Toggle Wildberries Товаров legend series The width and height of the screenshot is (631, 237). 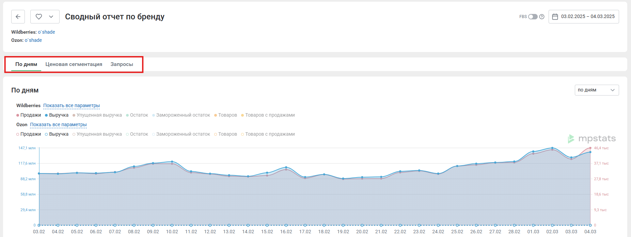coord(225,115)
